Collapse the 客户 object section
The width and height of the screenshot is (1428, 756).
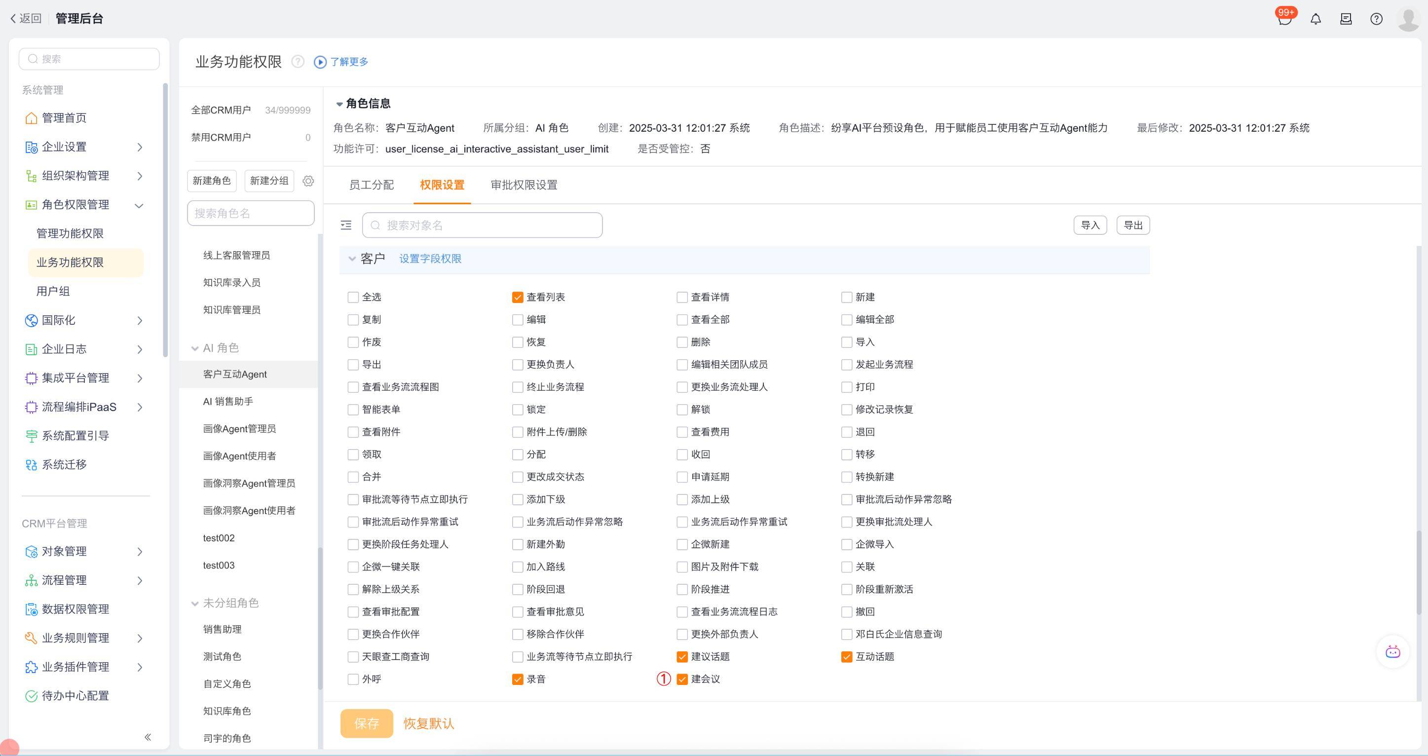point(351,259)
